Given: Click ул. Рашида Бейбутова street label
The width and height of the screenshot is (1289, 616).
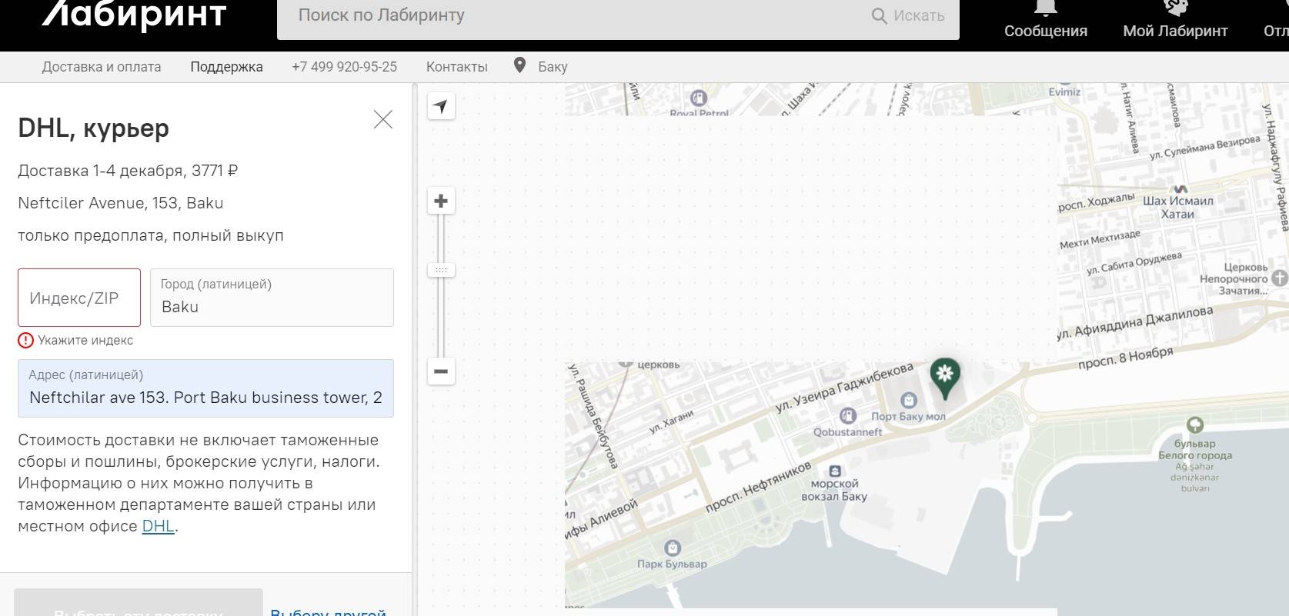Looking at the screenshot, I should pyautogui.click(x=593, y=415).
